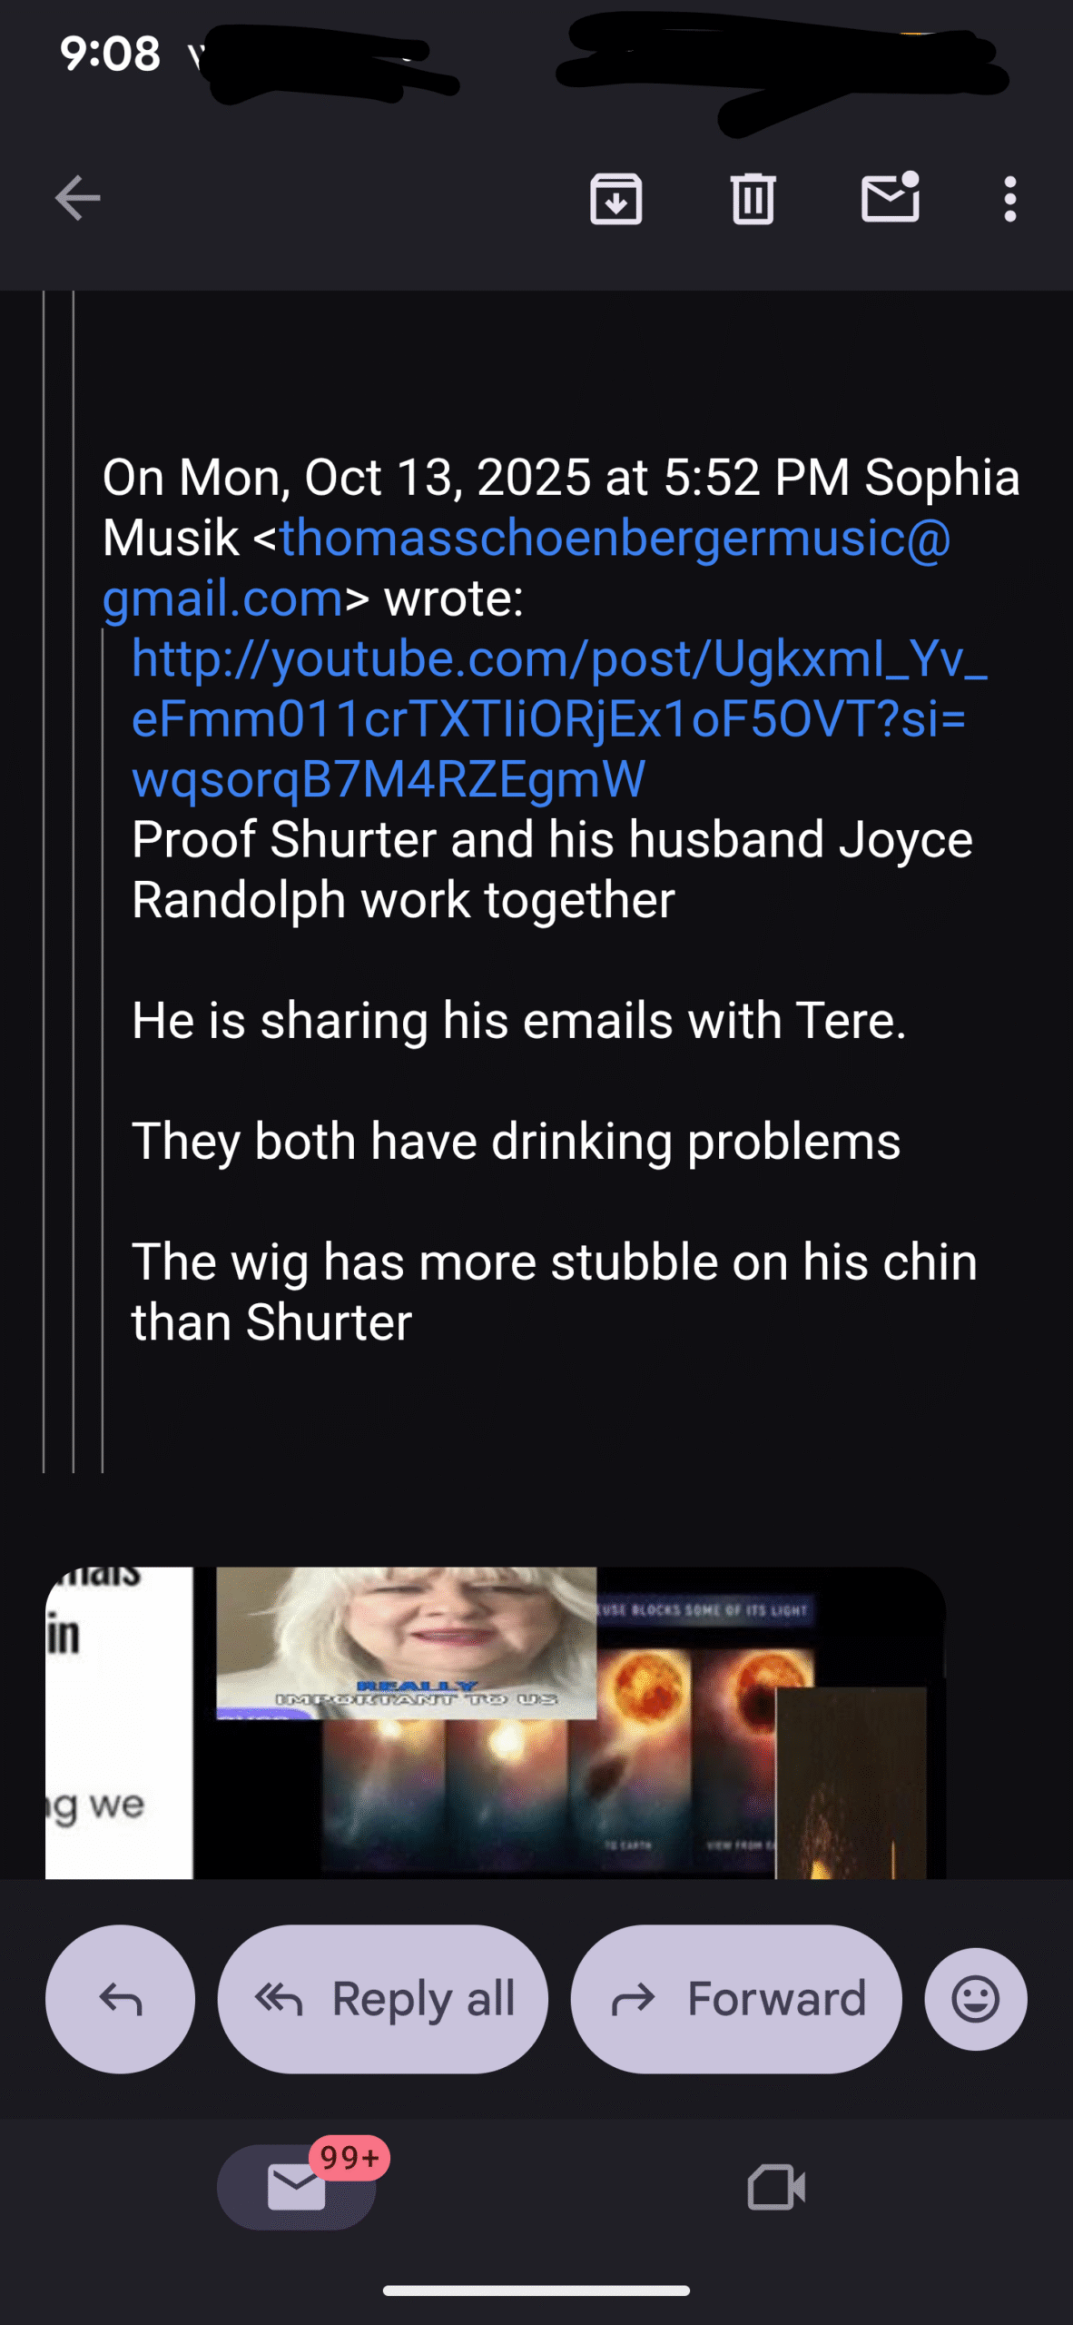1073x2325 pixels.
Task: Add an emoji reaction
Action: pos(976,1999)
